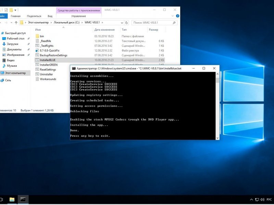The image size is (274, 205).
Task: Expand the chevron after Локальный диск (C:) breadcrumb
Action: [x=82, y=23]
